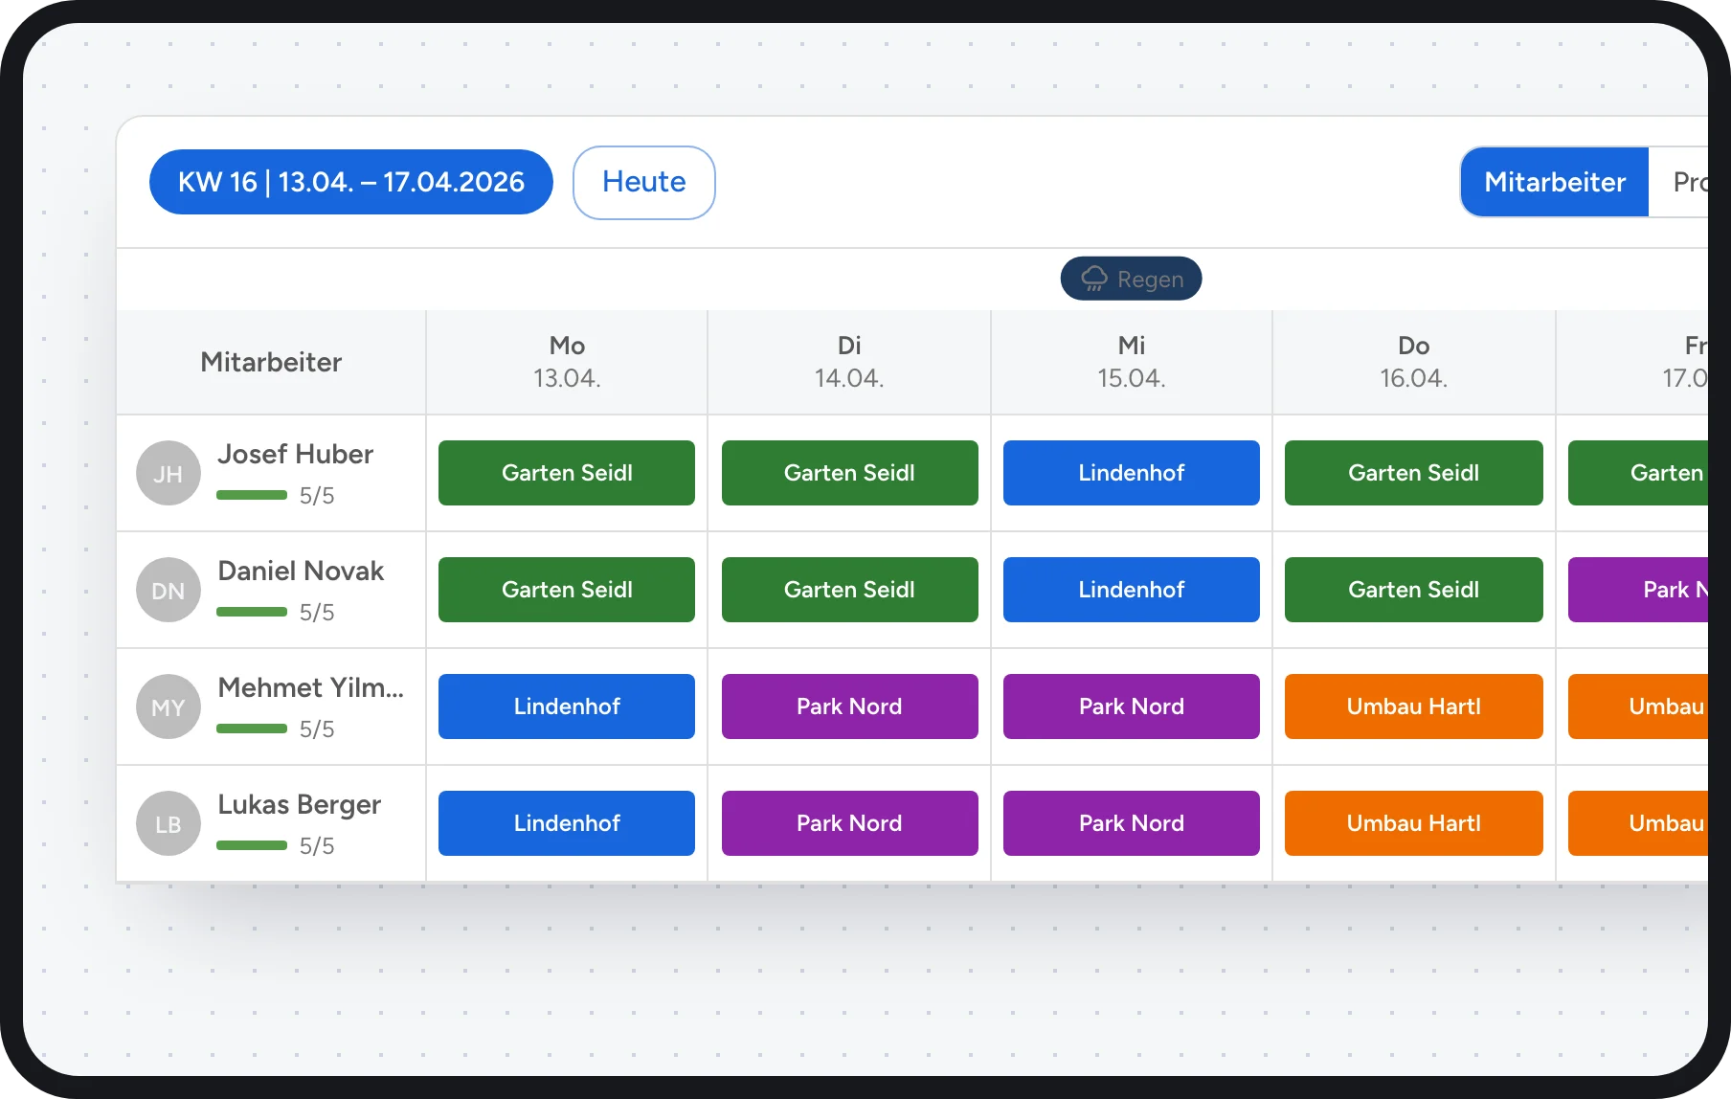Select the Mo 13.04. column header
Image resolution: width=1731 pixels, height=1099 pixels.
[567, 362]
